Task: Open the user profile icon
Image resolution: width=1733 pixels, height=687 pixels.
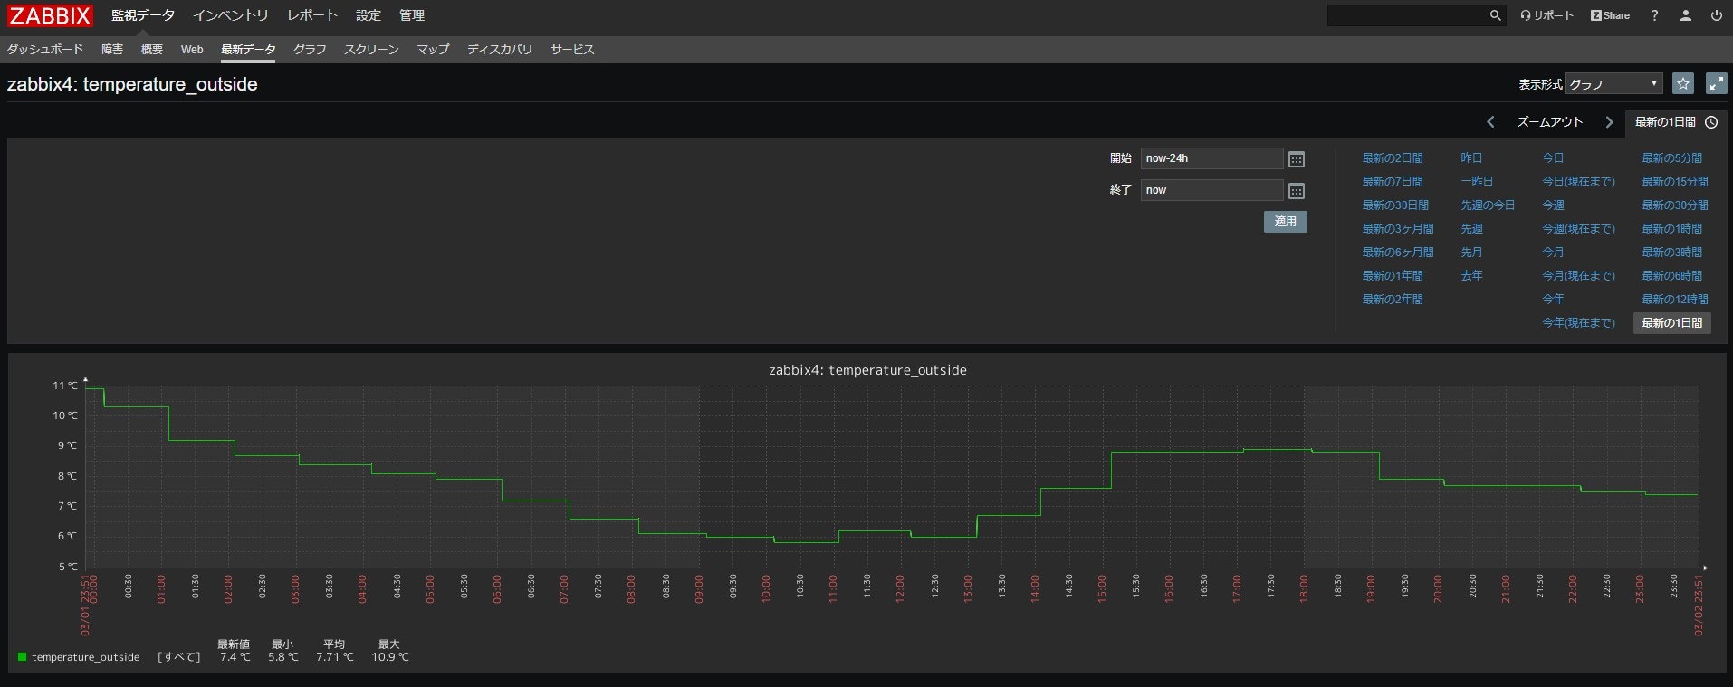Action: pos(1685,15)
